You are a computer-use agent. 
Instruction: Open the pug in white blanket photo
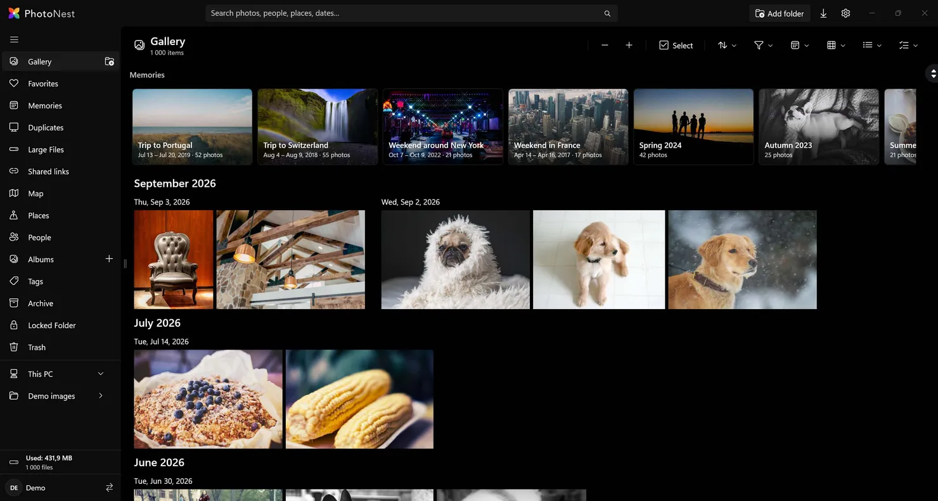[x=455, y=260]
